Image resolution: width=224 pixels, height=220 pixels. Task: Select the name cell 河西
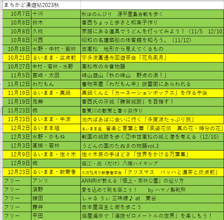[x=56, y=40]
